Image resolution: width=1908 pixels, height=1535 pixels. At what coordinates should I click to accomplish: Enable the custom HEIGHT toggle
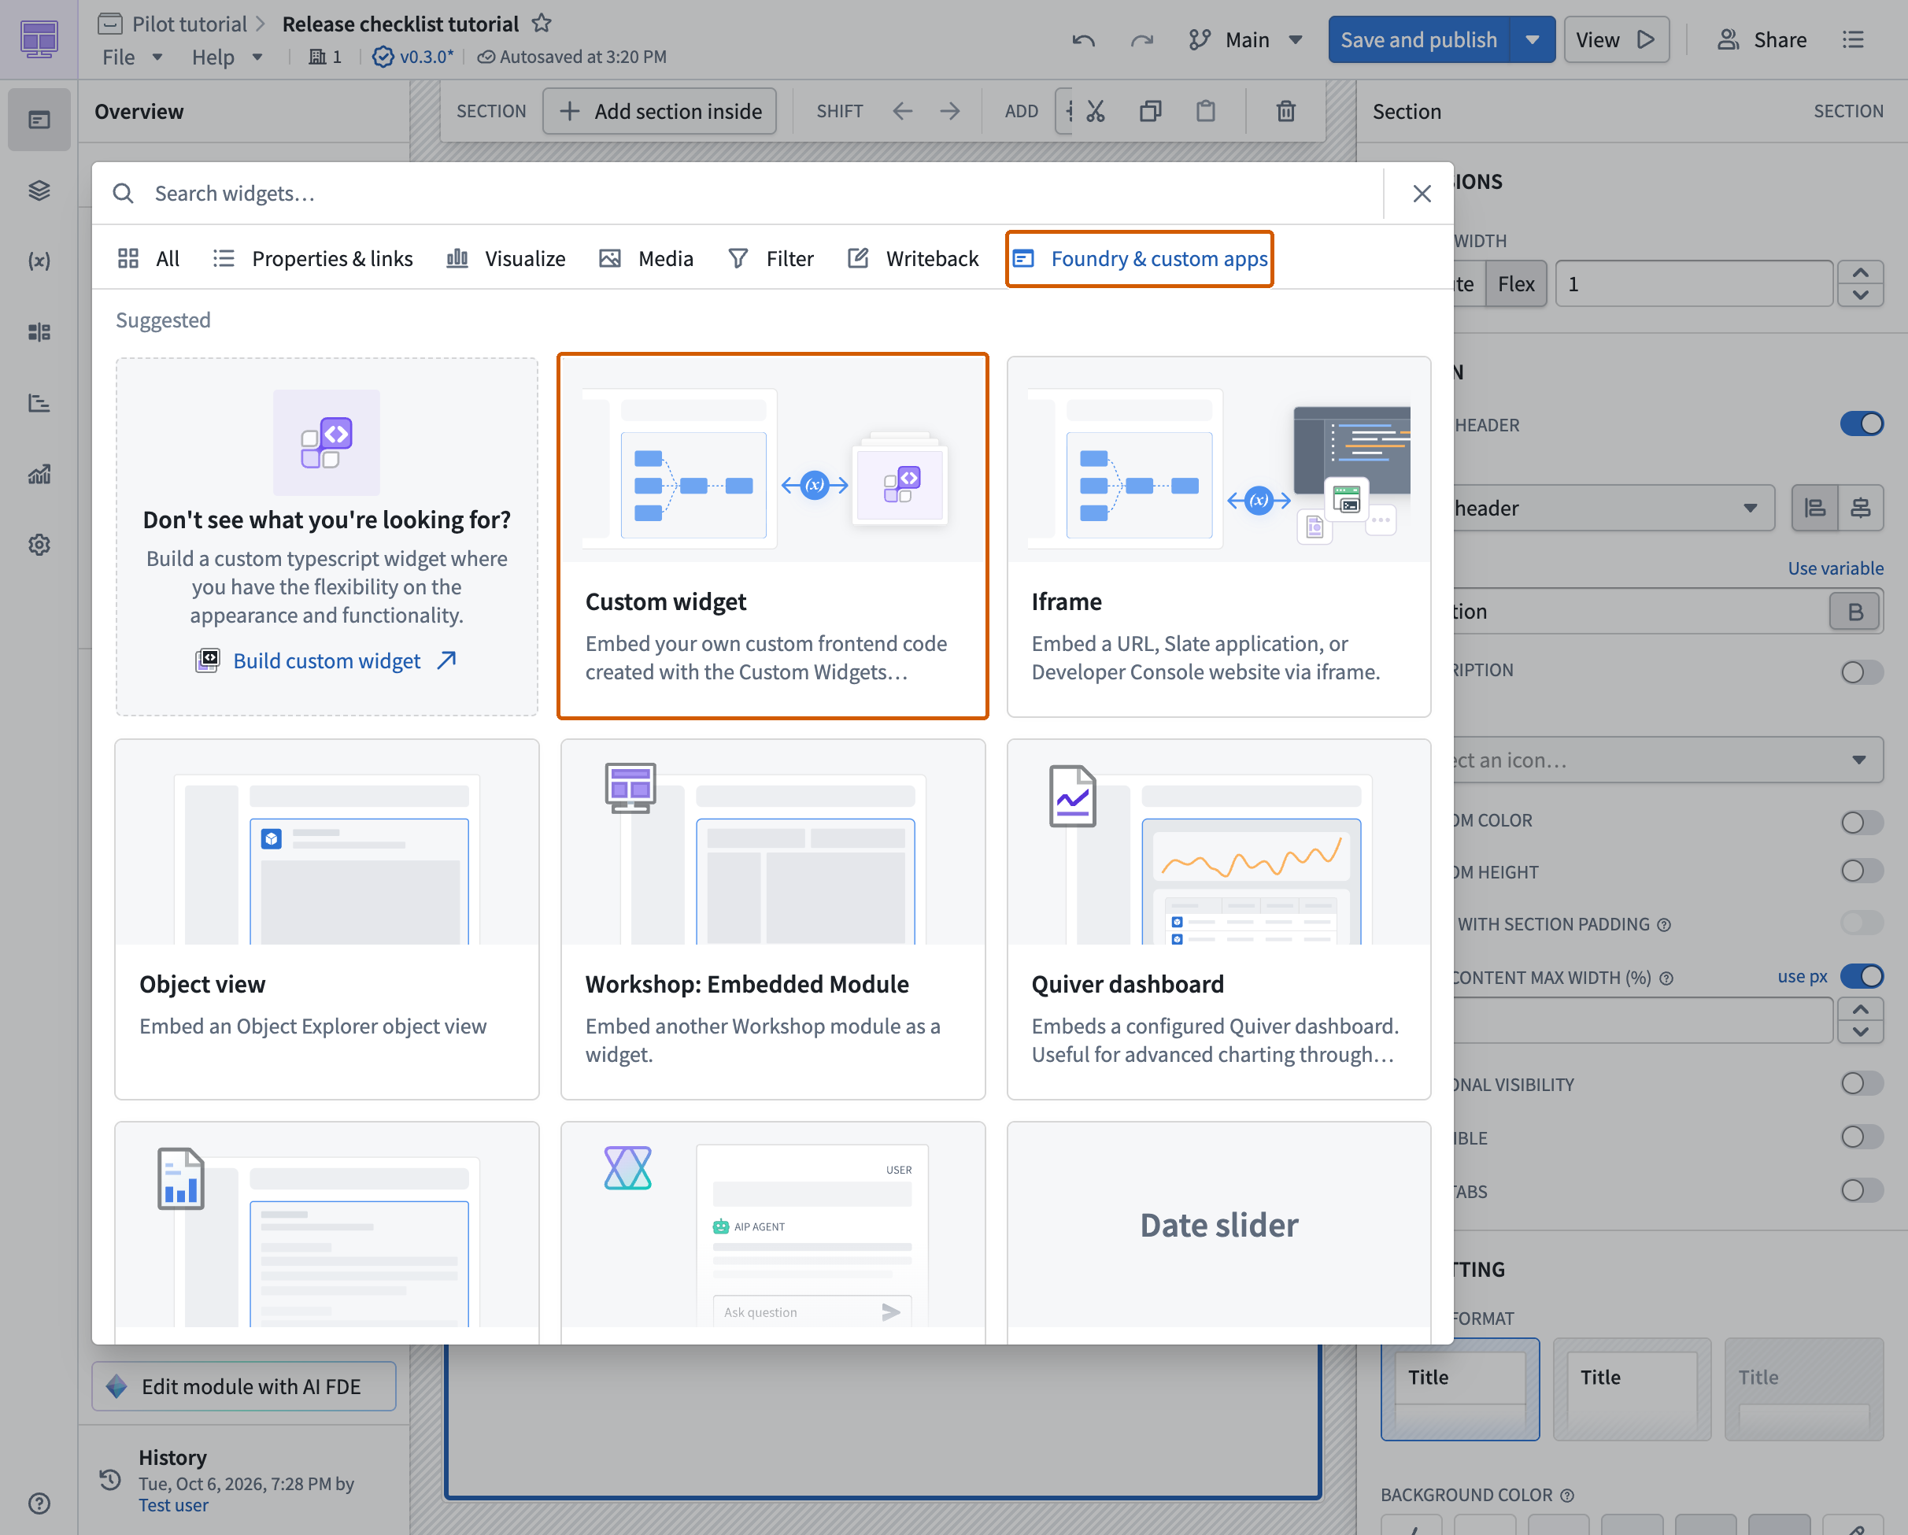[x=1861, y=872]
